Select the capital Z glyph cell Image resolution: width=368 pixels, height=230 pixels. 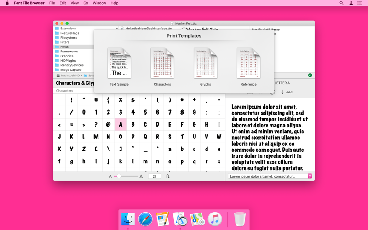pyautogui.click(x=84, y=149)
